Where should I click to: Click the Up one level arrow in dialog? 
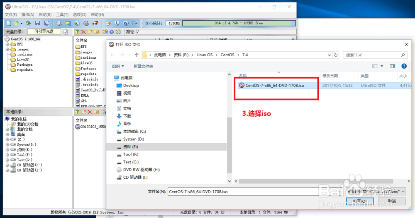click(x=137, y=55)
